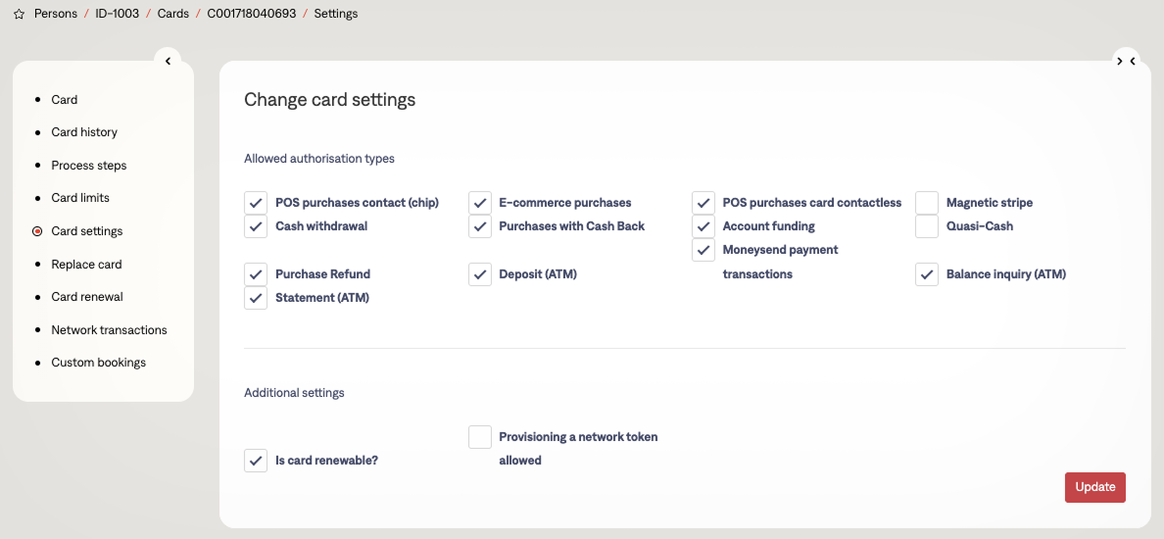Screen dimensions: 1164x539
Task: Go to Card limits menu item
Action: pos(80,198)
